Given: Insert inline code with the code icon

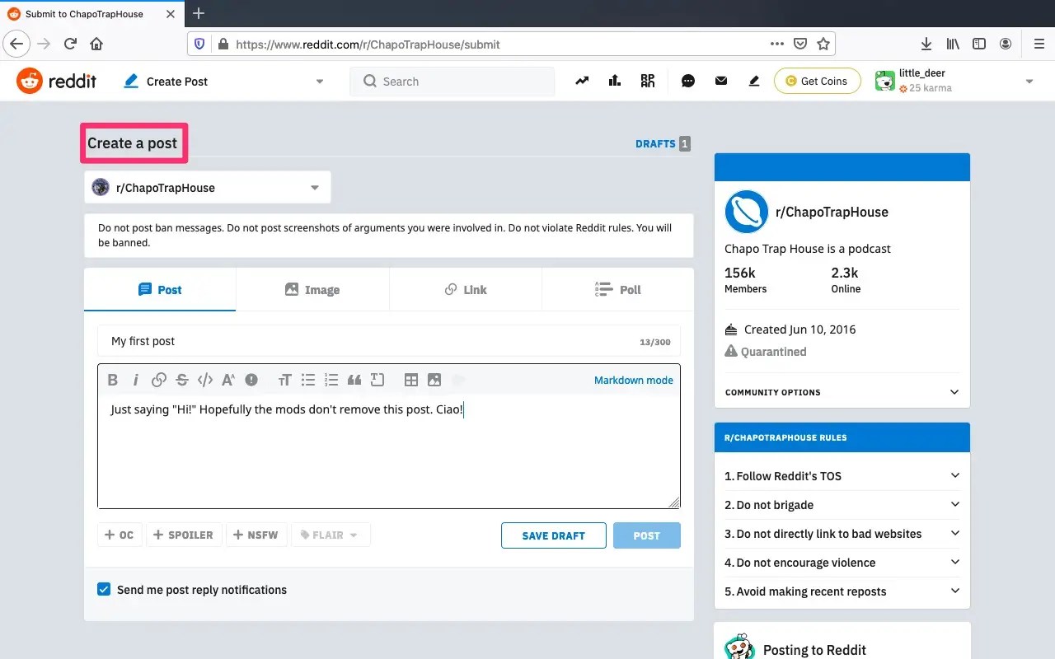Looking at the screenshot, I should point(205,380).
